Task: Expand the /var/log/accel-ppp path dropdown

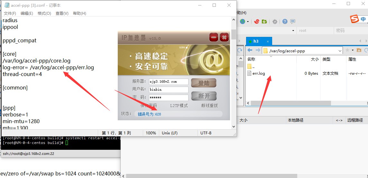Action: (340, 51)
